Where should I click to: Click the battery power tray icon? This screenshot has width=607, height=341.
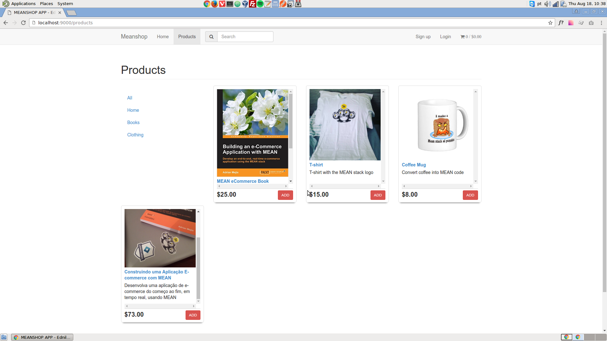pyautogui.click(x=563, y=4)
